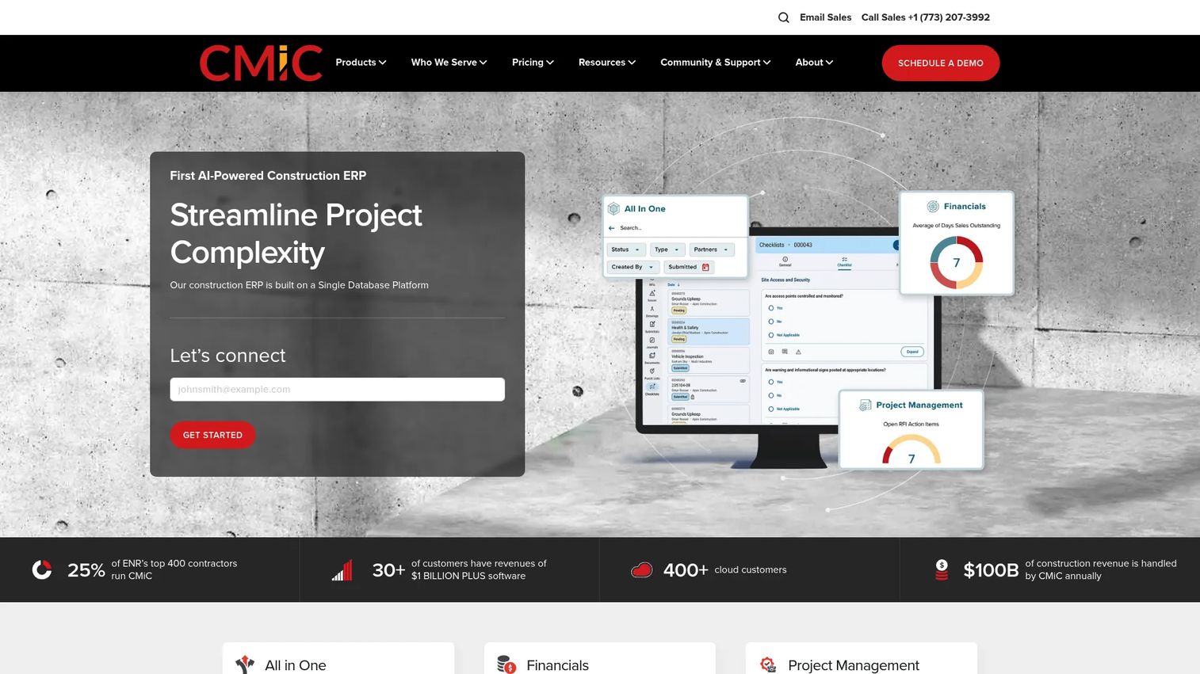Open the Resources dropdown
Screen dimensions: 1200x674
coord(607,63)
